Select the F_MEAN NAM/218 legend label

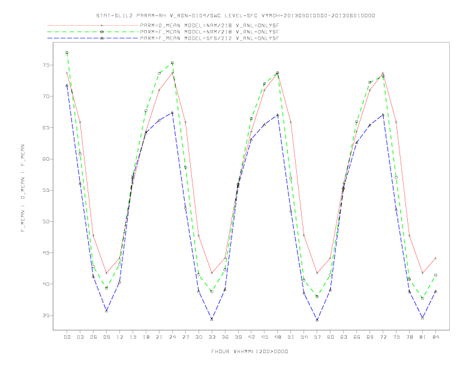pyautogui.click(x=209, y=32)
